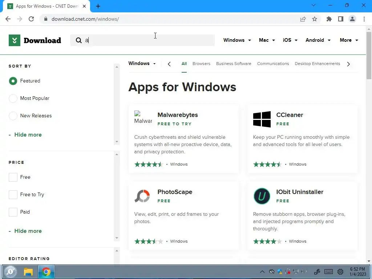Switch to the Communications tab
This screenshot has height=279, width=372.
(x=273, y=64)
